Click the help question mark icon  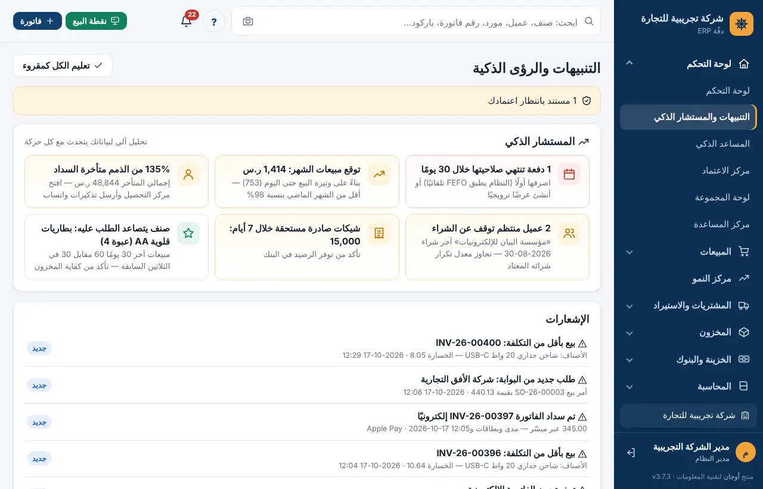click(214, 21)
